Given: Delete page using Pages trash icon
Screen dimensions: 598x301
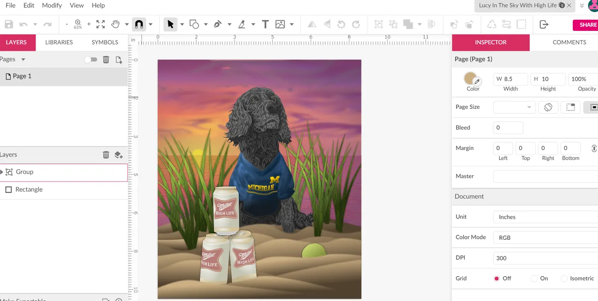Looking at the screenshot, I should click(x=106, y=59).
